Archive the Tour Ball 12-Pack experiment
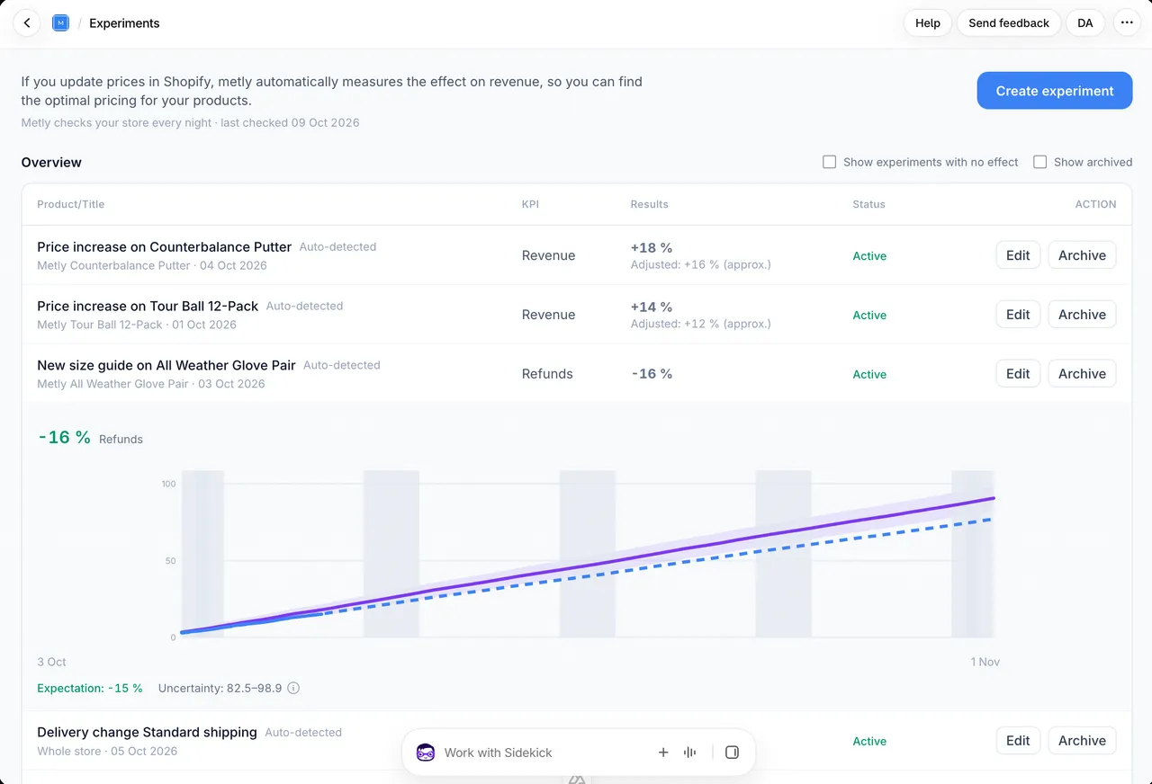Viewport: 1152px width, 784px height. pos(1082,315)
